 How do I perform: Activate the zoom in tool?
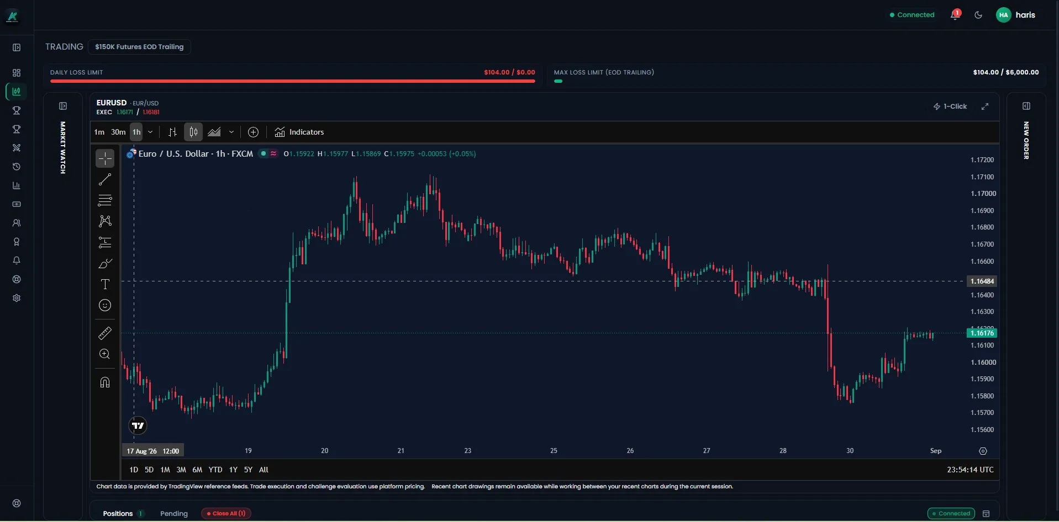(105, 354)
